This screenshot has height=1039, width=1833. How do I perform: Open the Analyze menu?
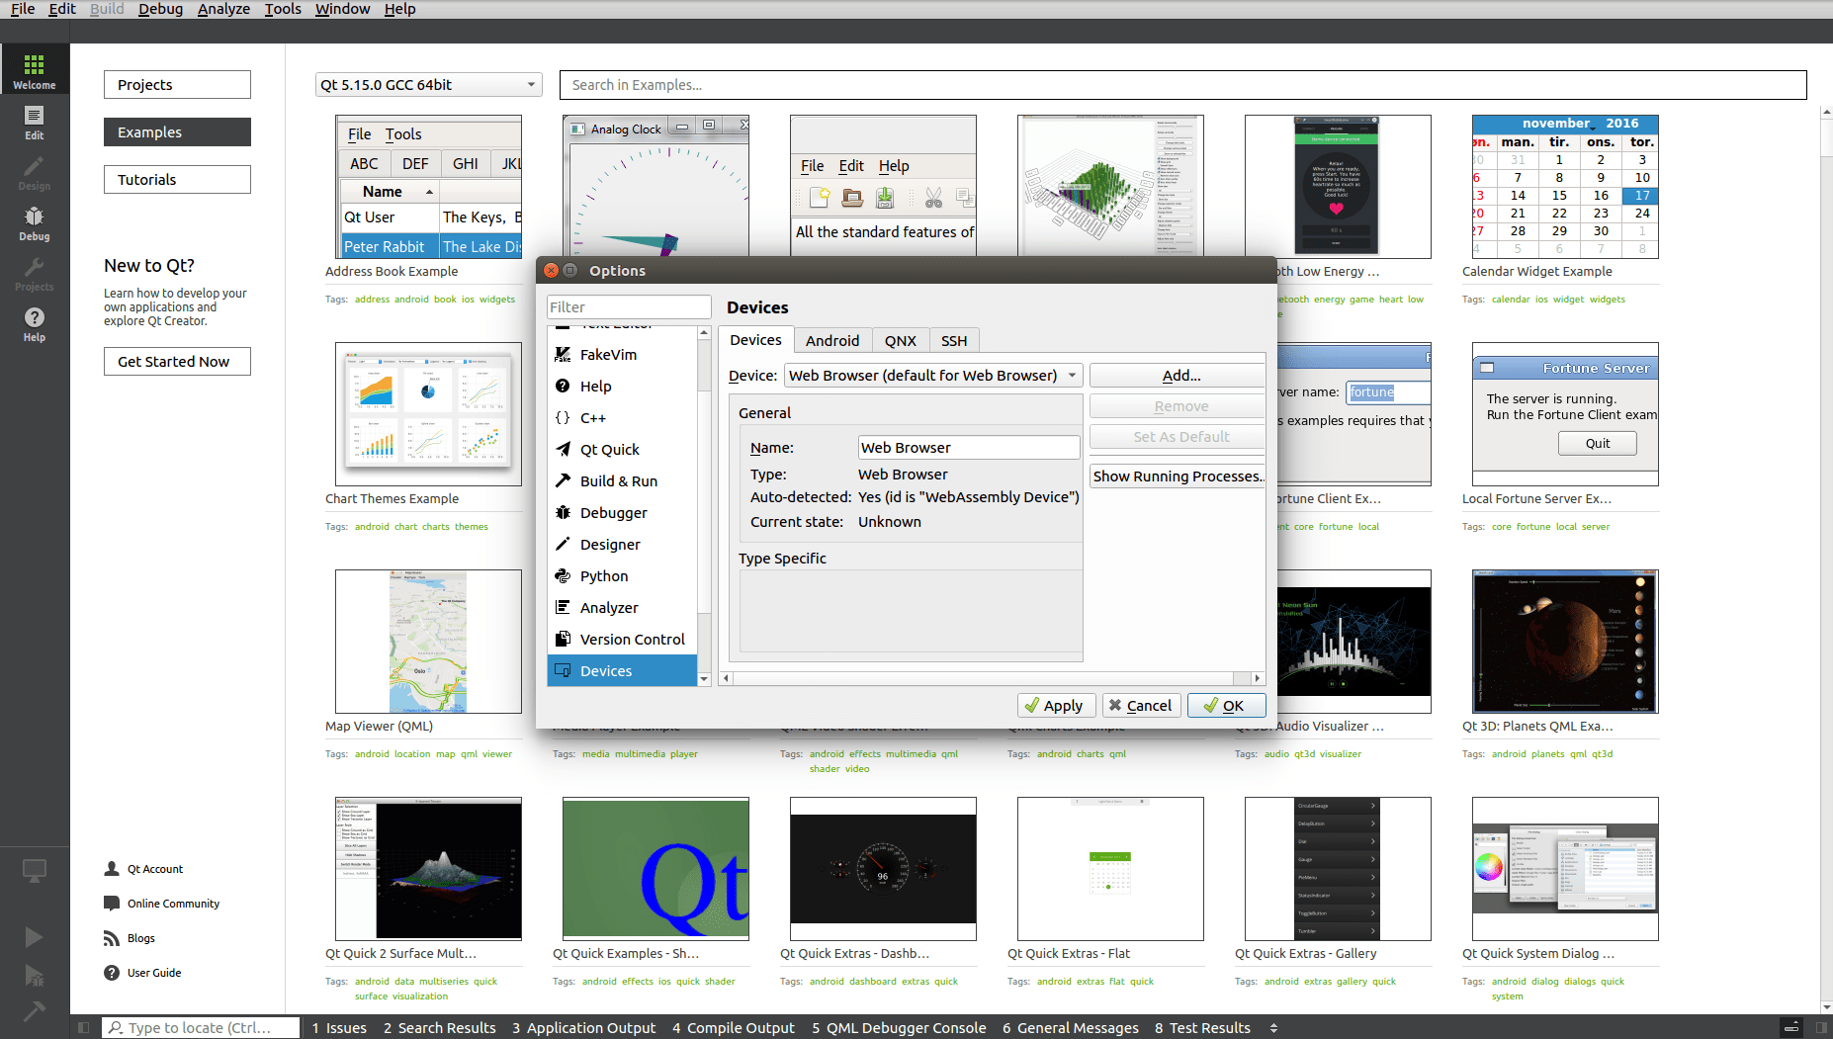223,9
